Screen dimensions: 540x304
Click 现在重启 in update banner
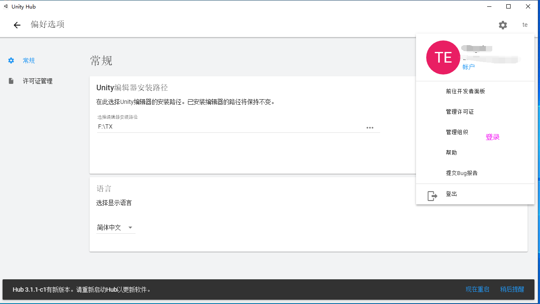point(477,289)
